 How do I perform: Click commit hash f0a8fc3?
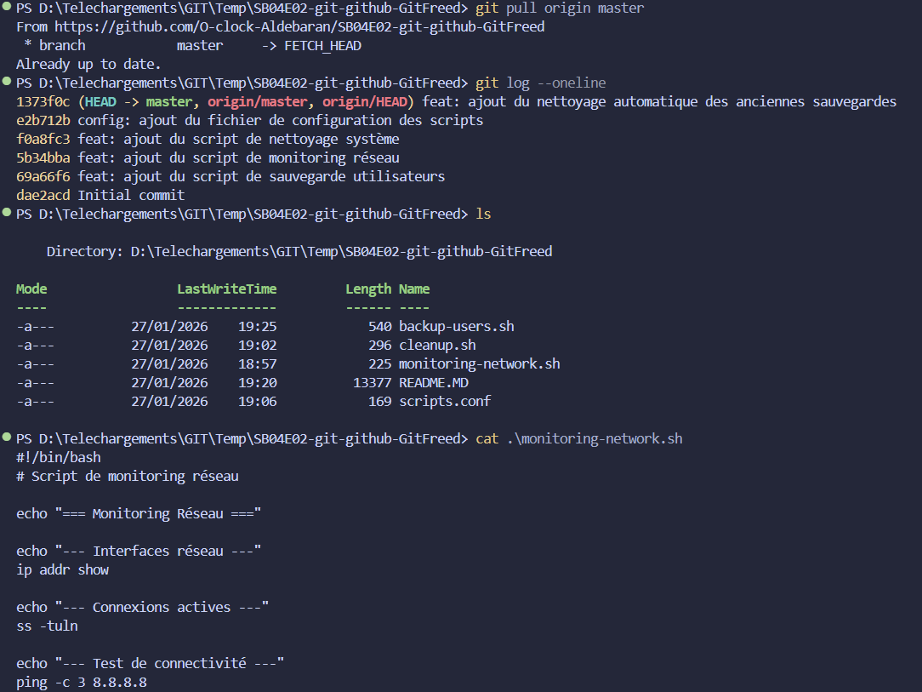[x=43, y=139]
